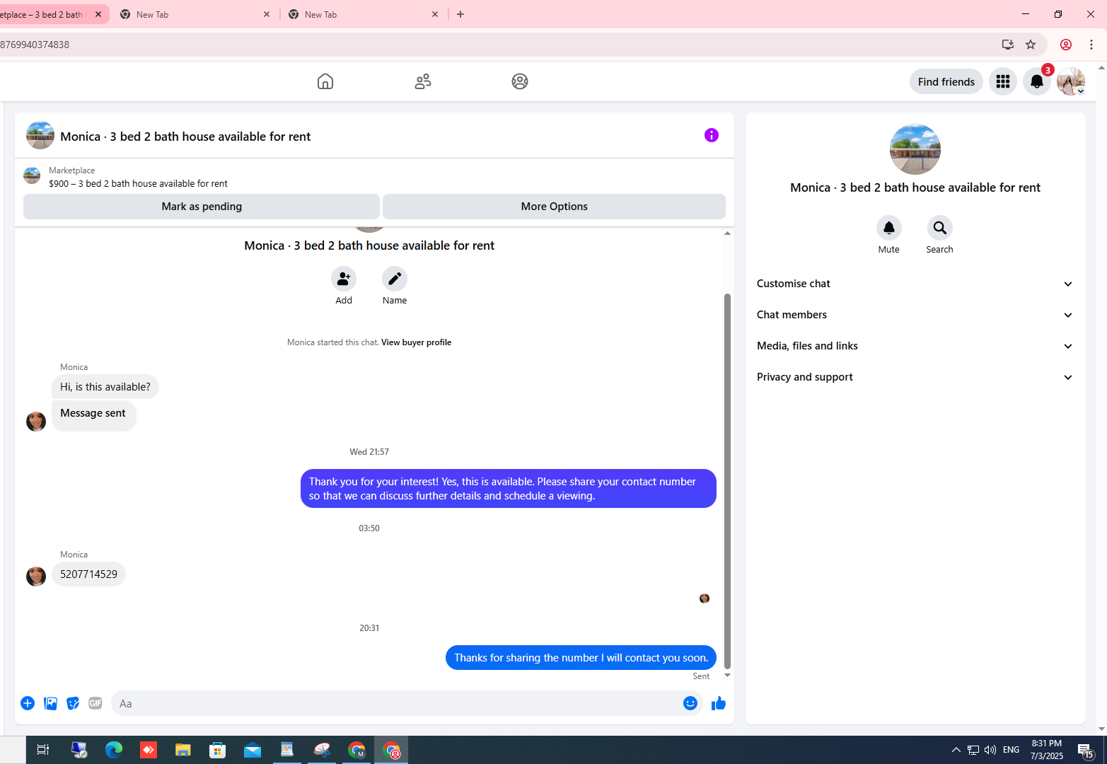Screen dimensions: 1107x764
Task: Open Microsoft Edge in taskbar
Action: [114, 750]
